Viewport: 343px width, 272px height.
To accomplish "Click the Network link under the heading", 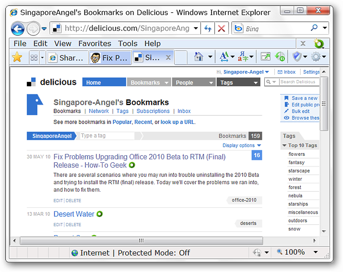I will pyautogui.click(x=99, y=111).
